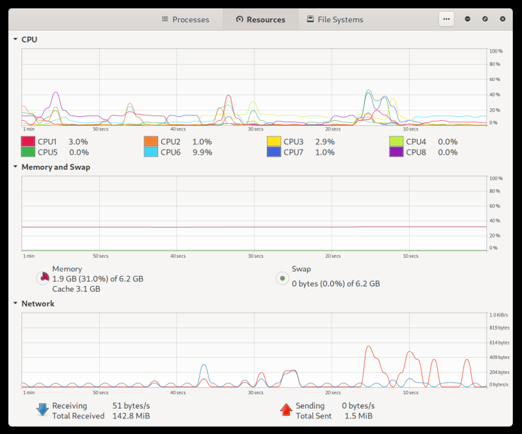Collapse the Memory and Swap section
Viewport: 522px width, 434px height.
15,166
